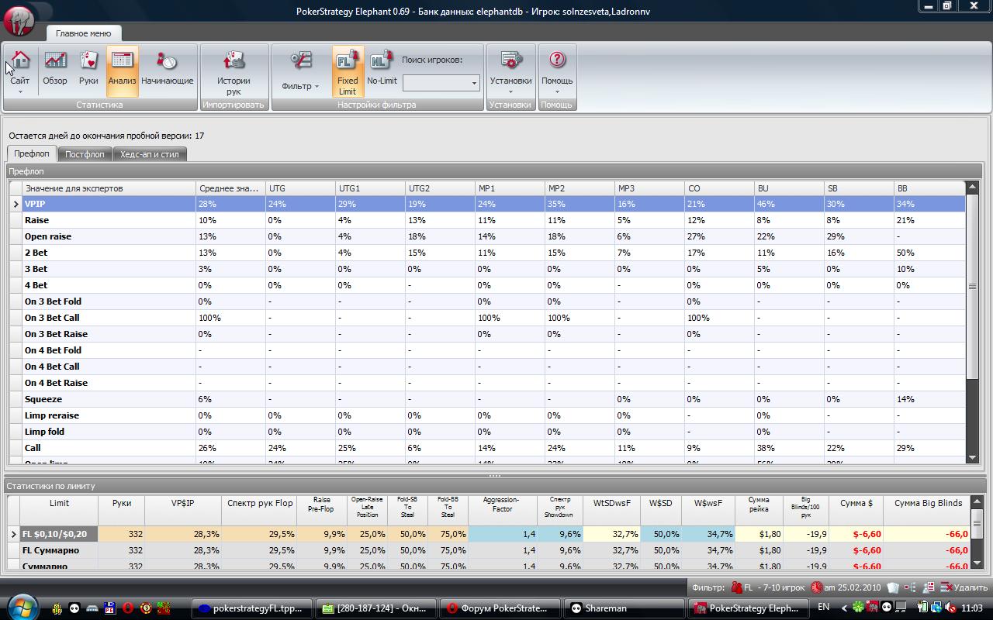Toggle the Fixed Limit filter button
The height and width of the screenshot is (620, 993).
pos(348,71)
